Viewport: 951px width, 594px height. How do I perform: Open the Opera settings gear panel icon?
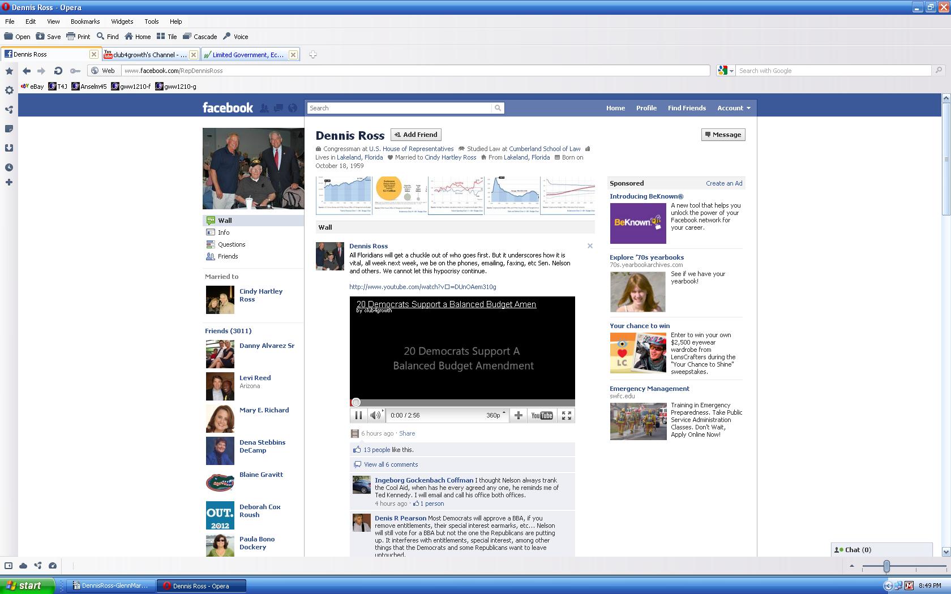(9, 91)
